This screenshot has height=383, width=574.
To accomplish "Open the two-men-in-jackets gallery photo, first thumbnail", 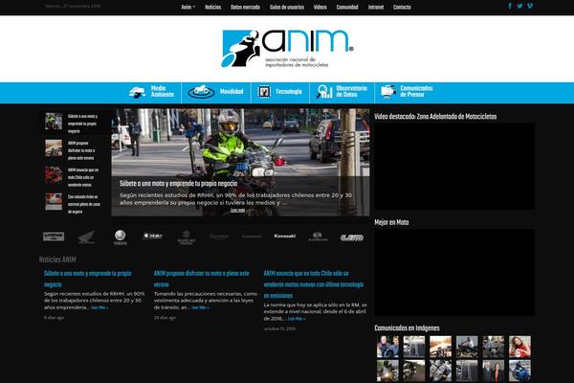I will click(387, 347).
